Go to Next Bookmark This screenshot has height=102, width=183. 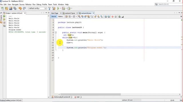point(98,16)
